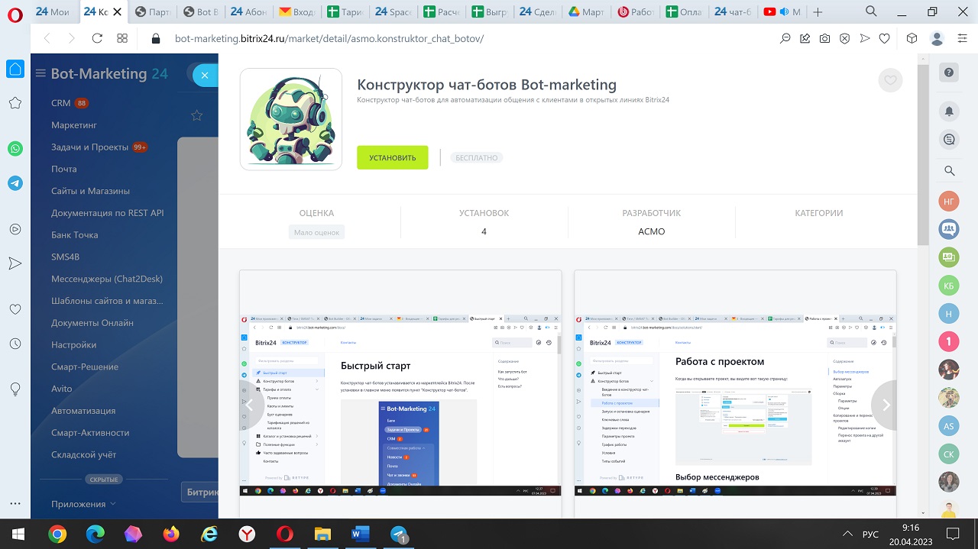Click the star favorite icon behind the panel
978x549 pixels.
pyautogui.click(x=196, y=115)
